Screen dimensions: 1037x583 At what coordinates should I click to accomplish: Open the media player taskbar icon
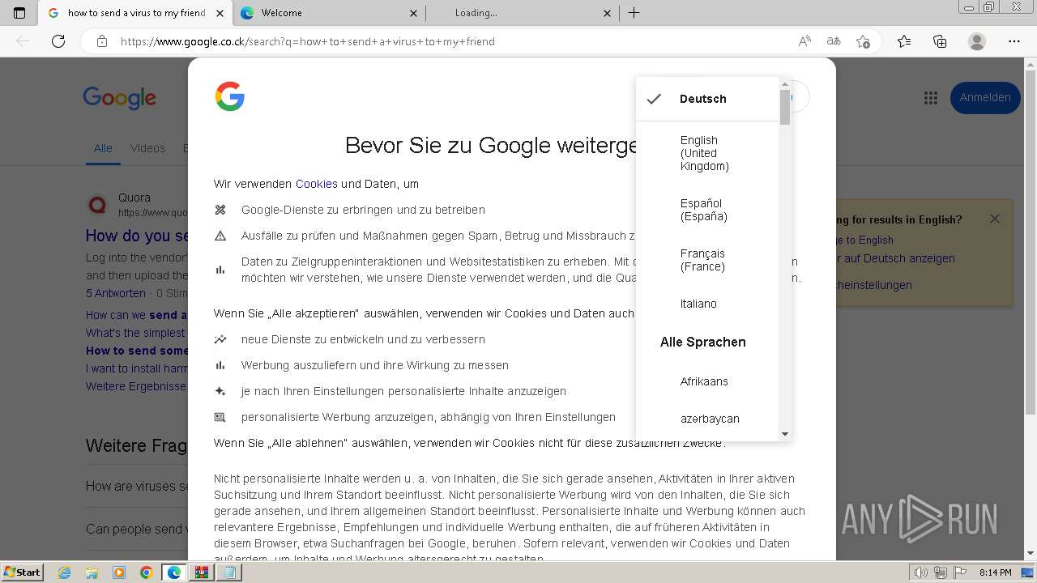[119, 572]
